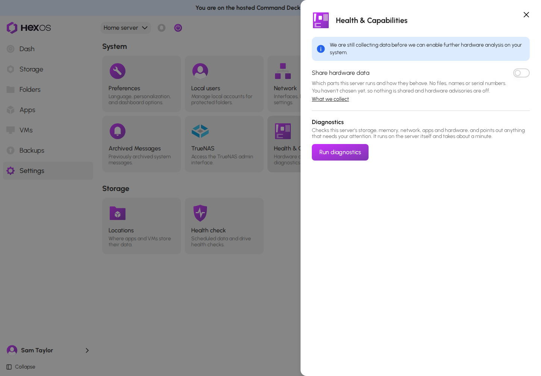Click the Health check shield icon

pyautogui.click(x=200, y=213)
